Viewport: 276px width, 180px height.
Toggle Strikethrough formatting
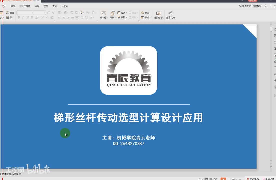(32, 17)
